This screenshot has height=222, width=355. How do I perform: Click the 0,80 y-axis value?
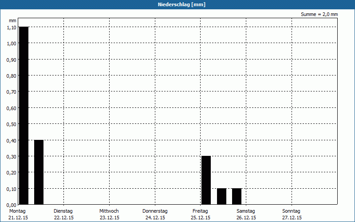coord(12,76)
